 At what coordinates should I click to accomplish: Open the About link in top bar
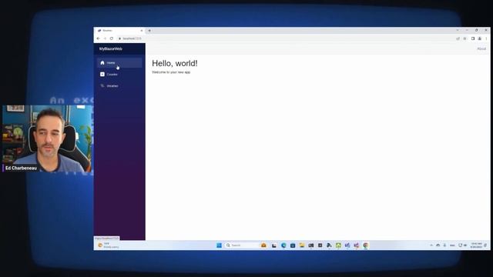(x=481, y=49)
